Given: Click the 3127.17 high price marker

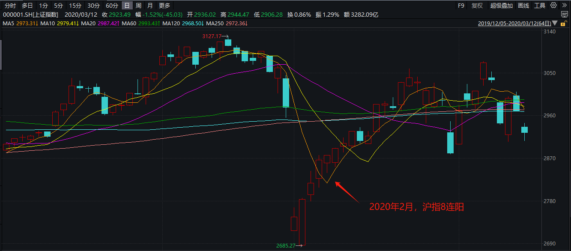Looking at the screenshot, I should (x=212, y=36).
